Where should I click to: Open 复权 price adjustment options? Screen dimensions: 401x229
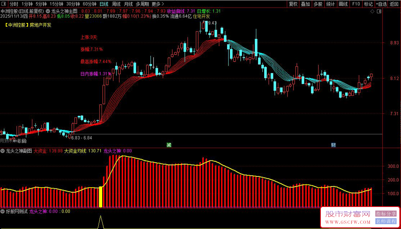tap(293, 4)
